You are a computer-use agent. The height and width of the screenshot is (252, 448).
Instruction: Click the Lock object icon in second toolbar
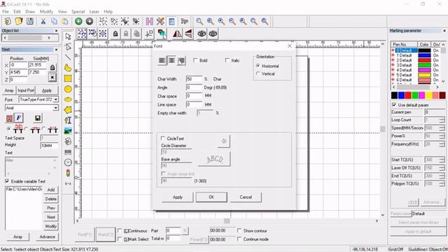[x=115, y=34]
